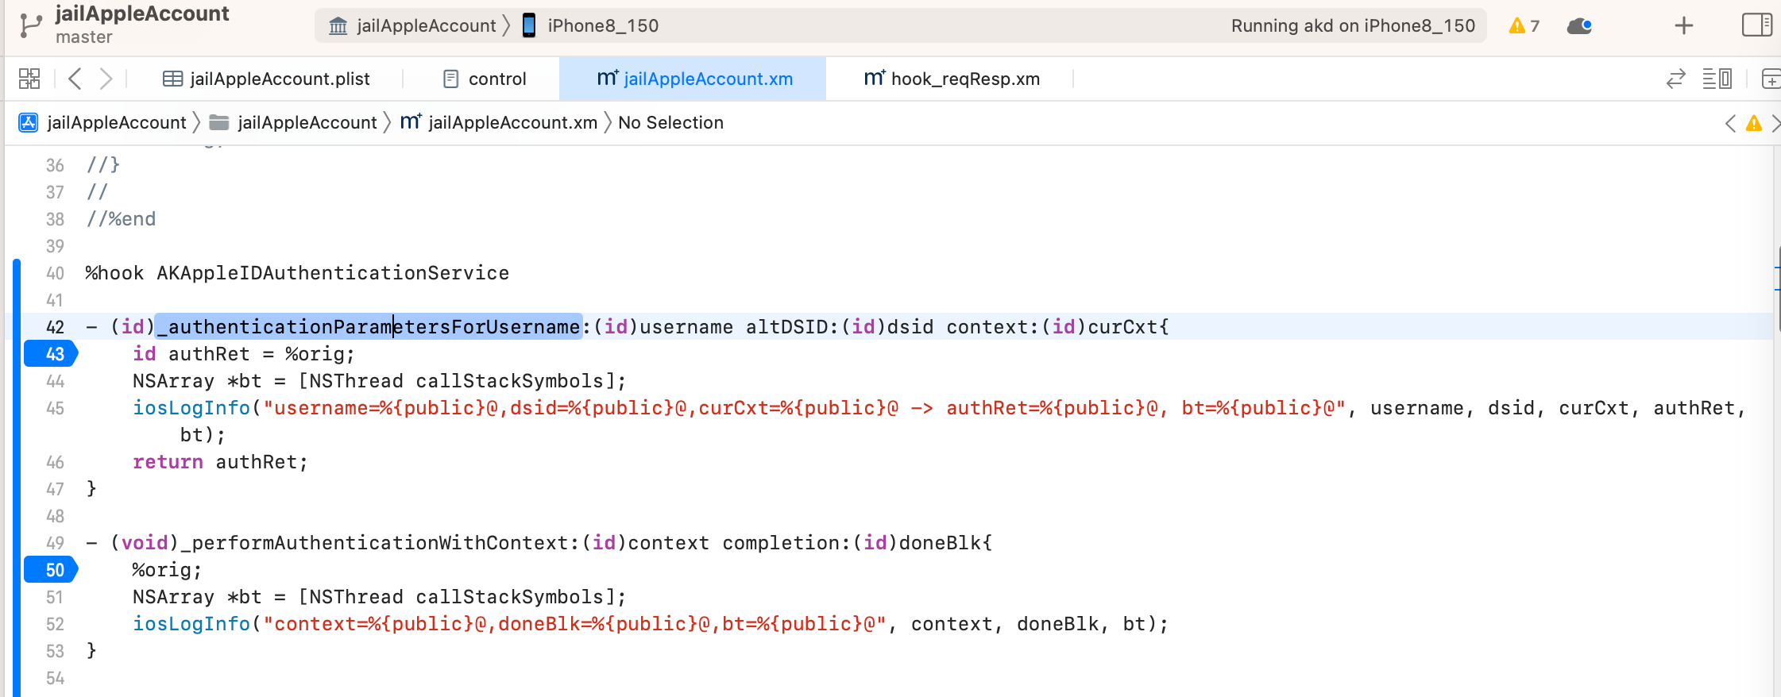Screen dimensions: 1781x697
Task: Click the Running akd on iPhone8_150 status
Action: [x=1353, y=25]
